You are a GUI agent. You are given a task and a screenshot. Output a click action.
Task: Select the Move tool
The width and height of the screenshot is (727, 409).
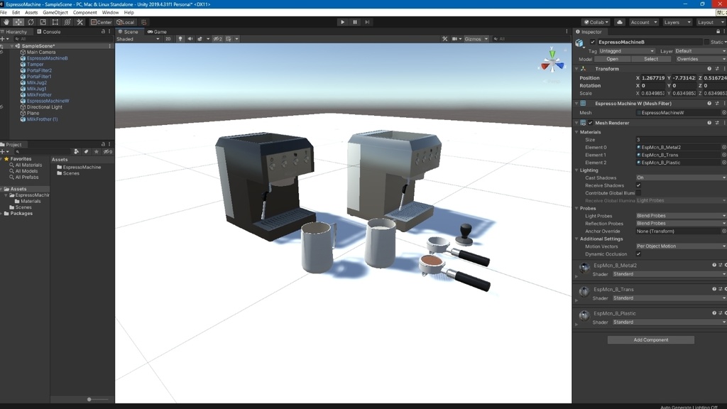pos(18,22)
